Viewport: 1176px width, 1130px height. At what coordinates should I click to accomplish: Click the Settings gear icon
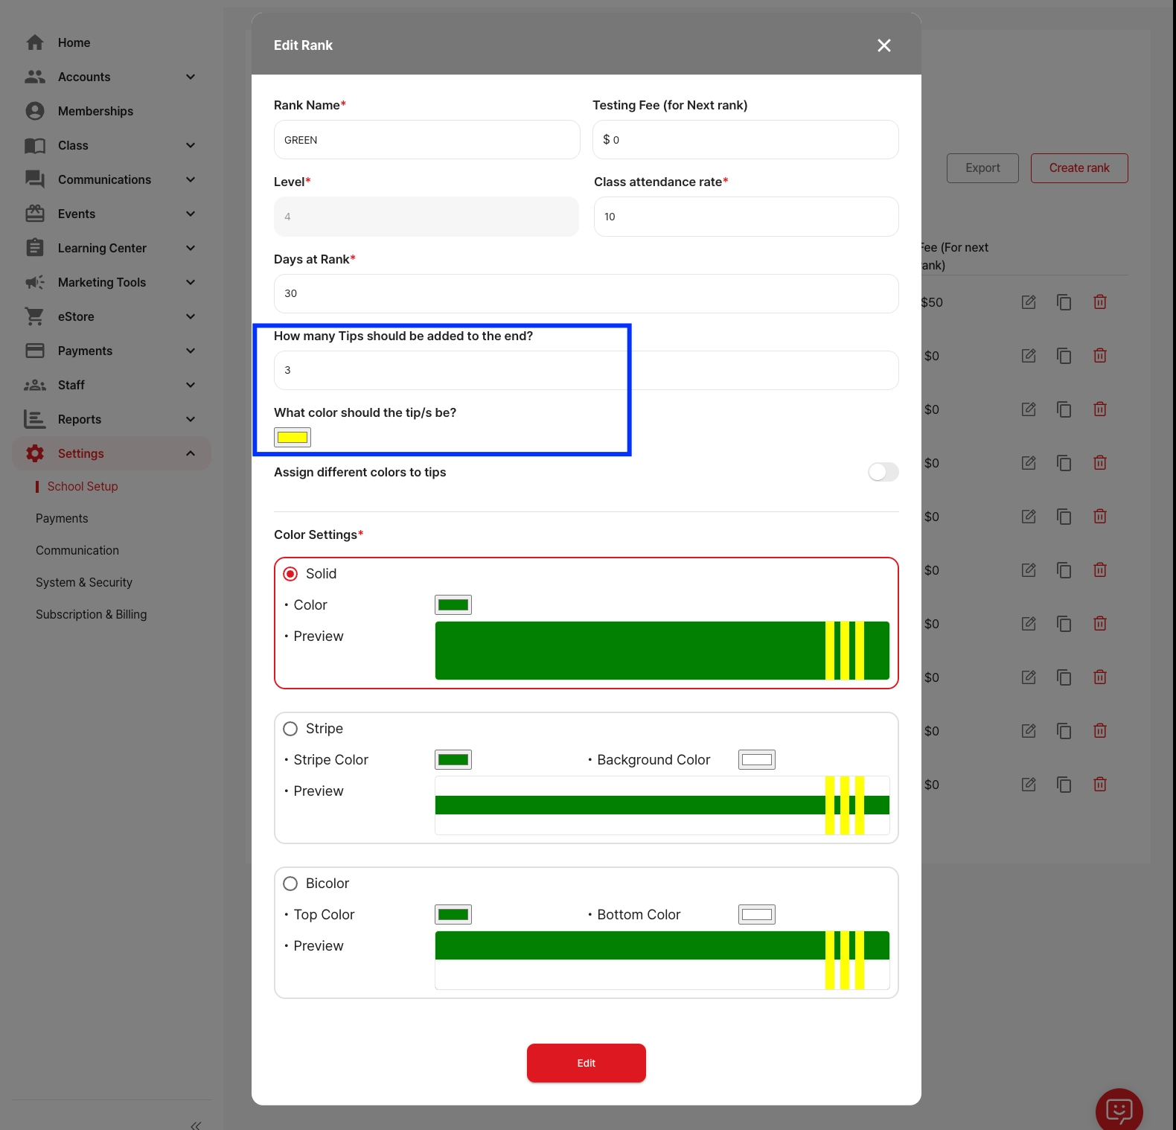pyautogui.click(x=35, y=453)
